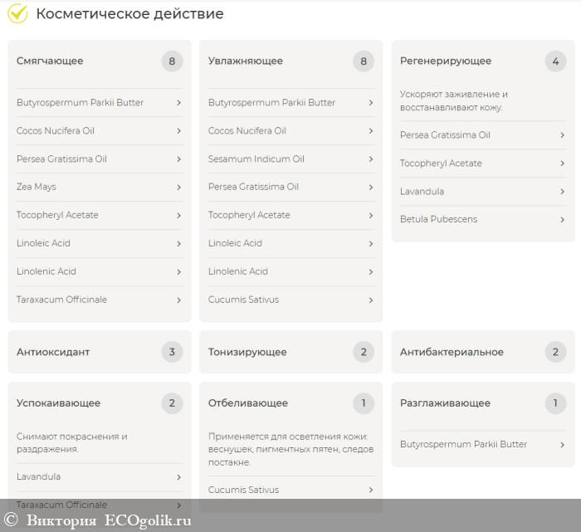Viewport: 581px width, 532px height.
Task: Click the count badge 4 on Регенерирующее
Action: [555, 61]
